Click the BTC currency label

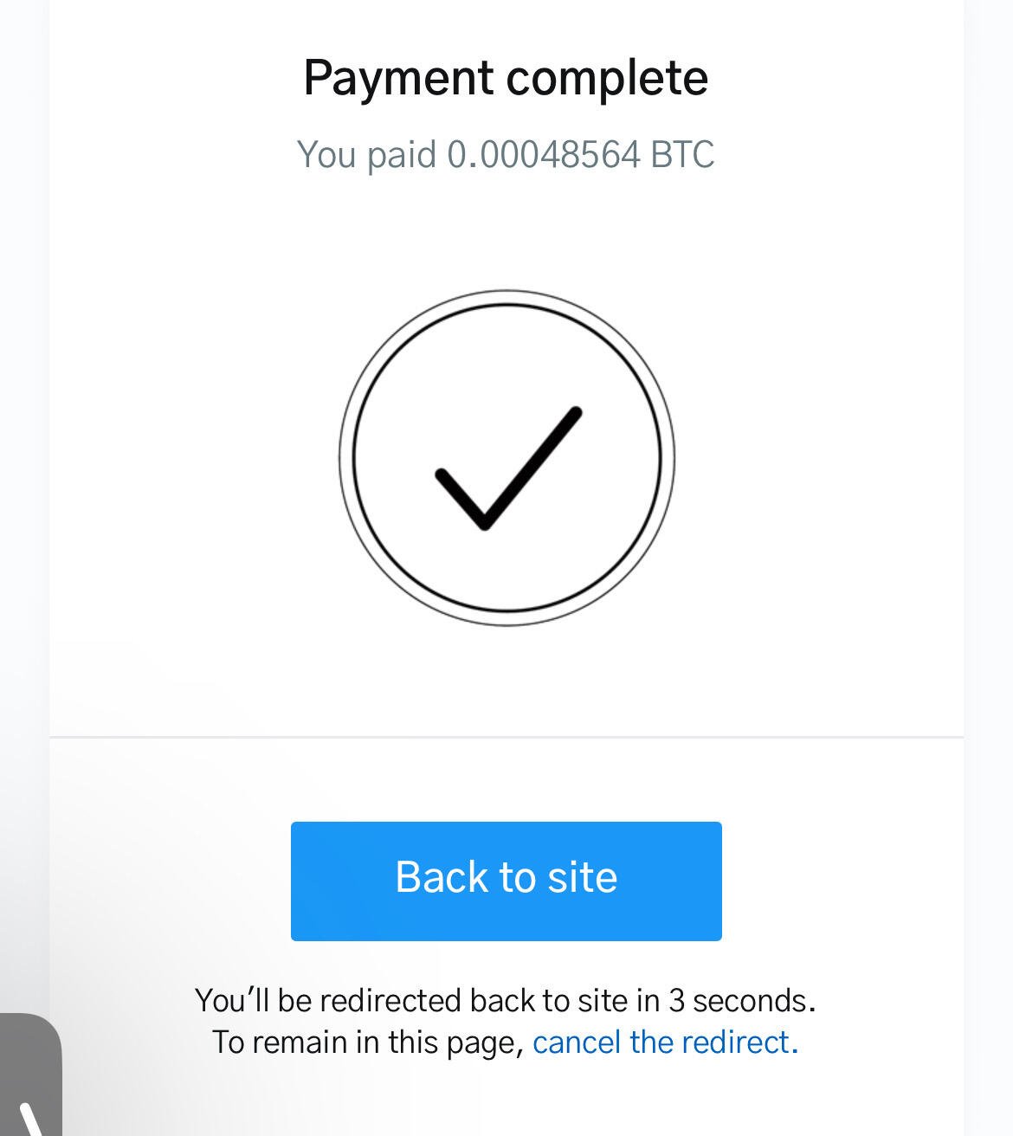(x=683, y=155)
